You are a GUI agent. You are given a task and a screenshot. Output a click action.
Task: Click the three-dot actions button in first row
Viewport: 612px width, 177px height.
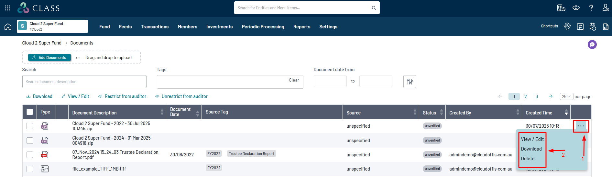pyautogui.click(x=581, y=126)
